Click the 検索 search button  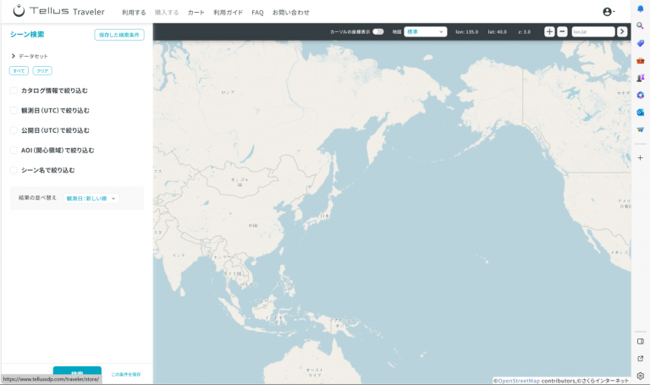77,372
